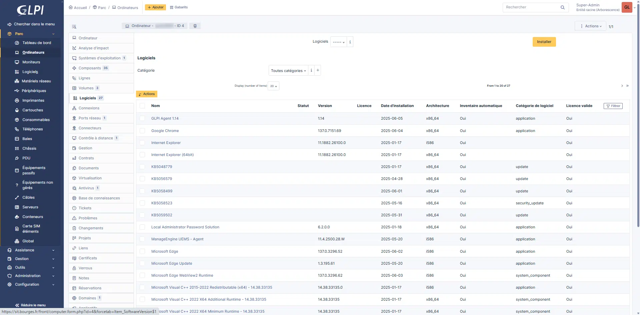Open the Composants tab

pyautogui.click(x=101, y=68)
